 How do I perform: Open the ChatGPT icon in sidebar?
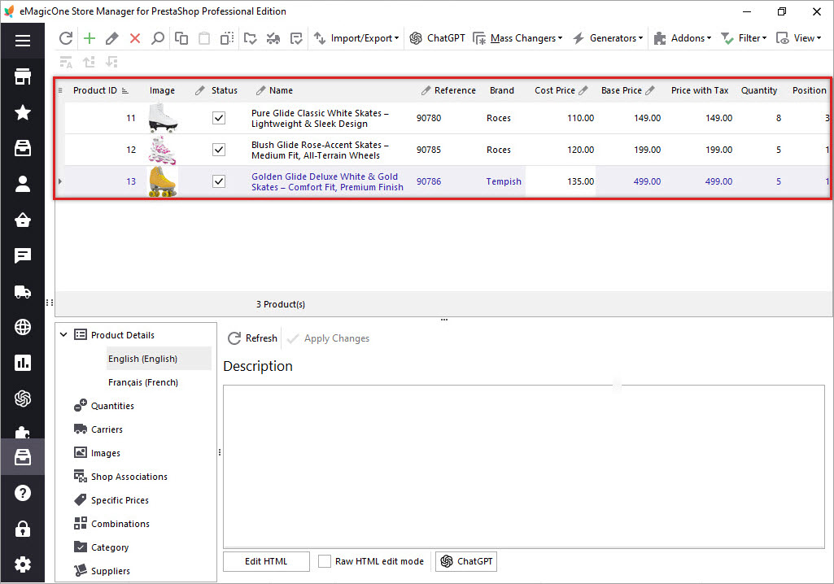(22, 399)
